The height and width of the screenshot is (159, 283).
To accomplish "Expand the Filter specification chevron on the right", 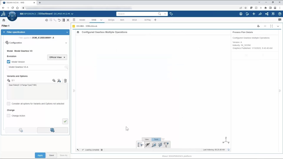I will click(x=67, y=32).
